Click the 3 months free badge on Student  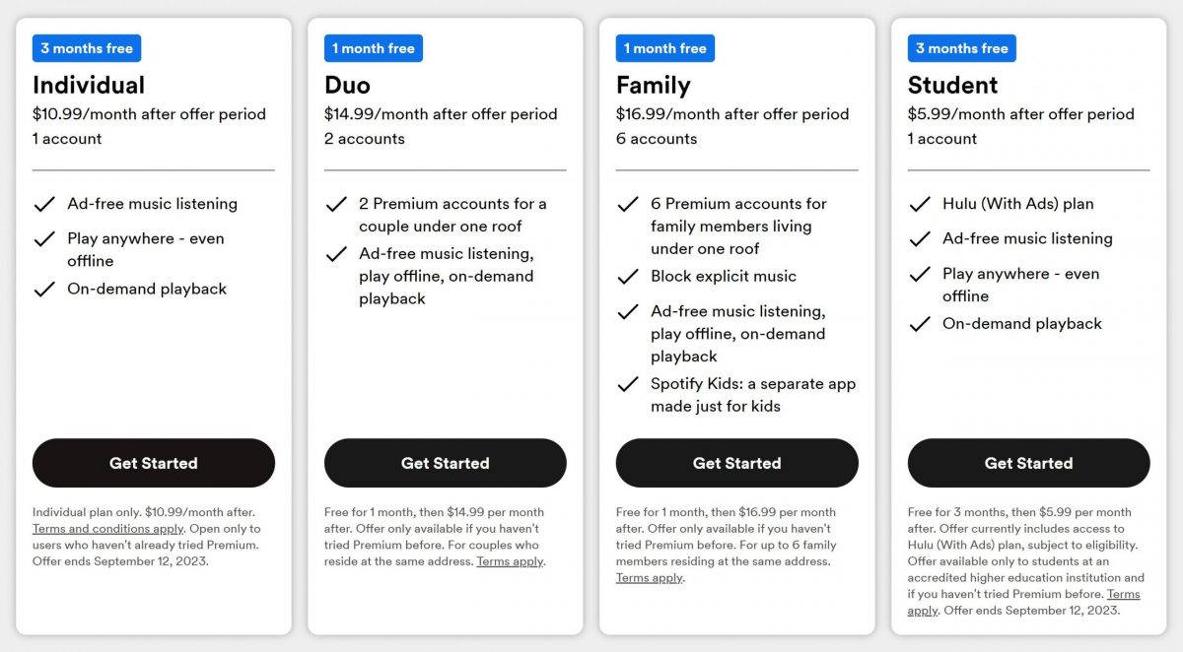coord(961,47)
